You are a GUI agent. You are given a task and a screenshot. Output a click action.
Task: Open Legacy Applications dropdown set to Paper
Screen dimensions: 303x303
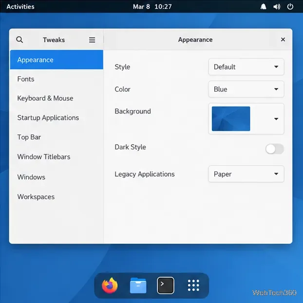click(246, 174)
